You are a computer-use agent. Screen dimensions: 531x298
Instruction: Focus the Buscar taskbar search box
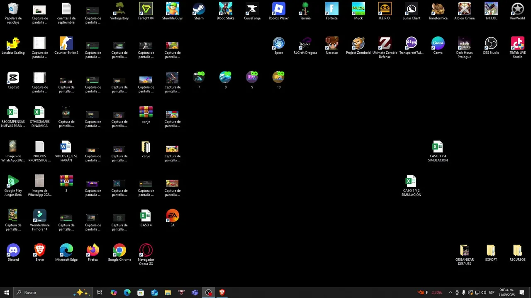53,293
